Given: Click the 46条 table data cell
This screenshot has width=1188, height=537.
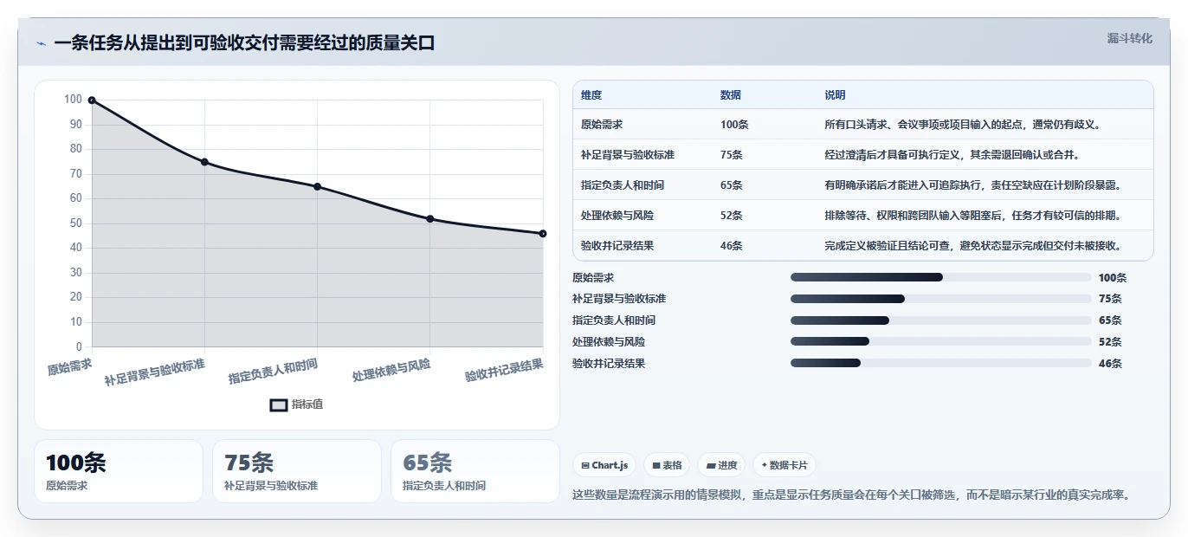Looking at the screenshot, I should tap(732, 246).
